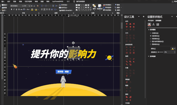Image resolution: width=177 pixels, height=105 pixels.
Task: Click the ribbon center-align paragraph icon
Action: point(44,9)
